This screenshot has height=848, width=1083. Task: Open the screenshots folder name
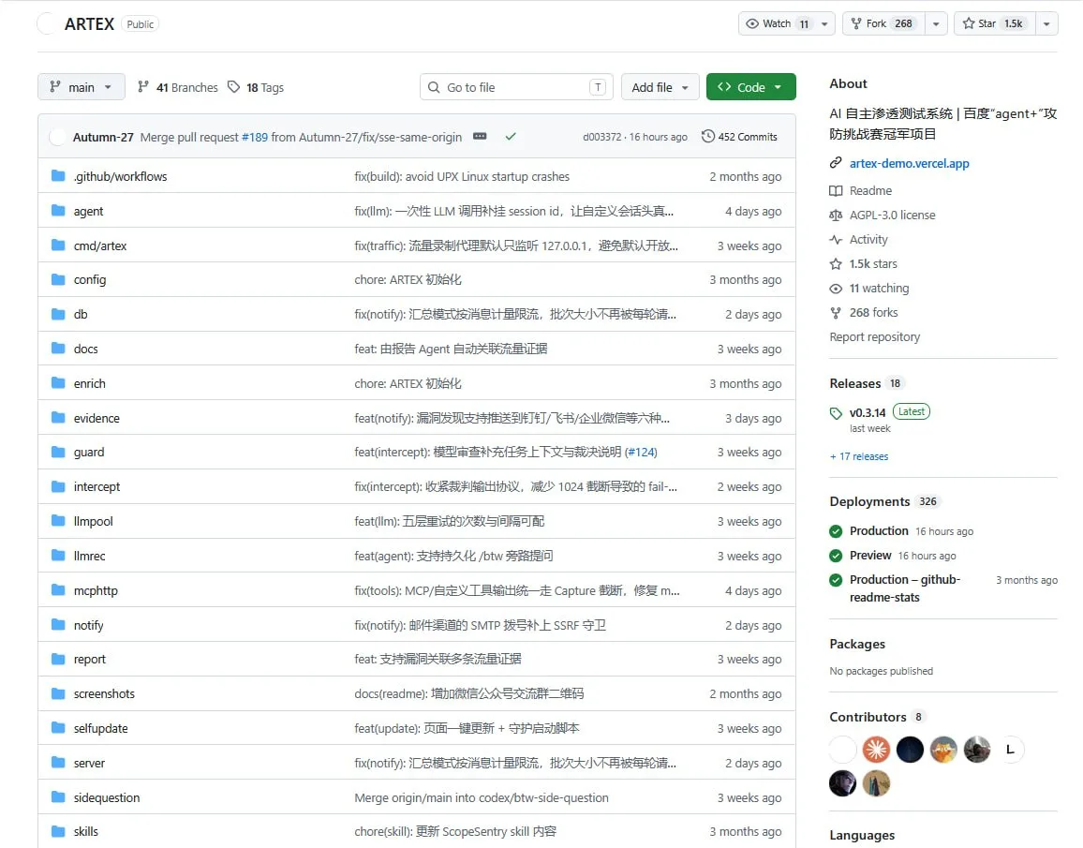(104, 693)
